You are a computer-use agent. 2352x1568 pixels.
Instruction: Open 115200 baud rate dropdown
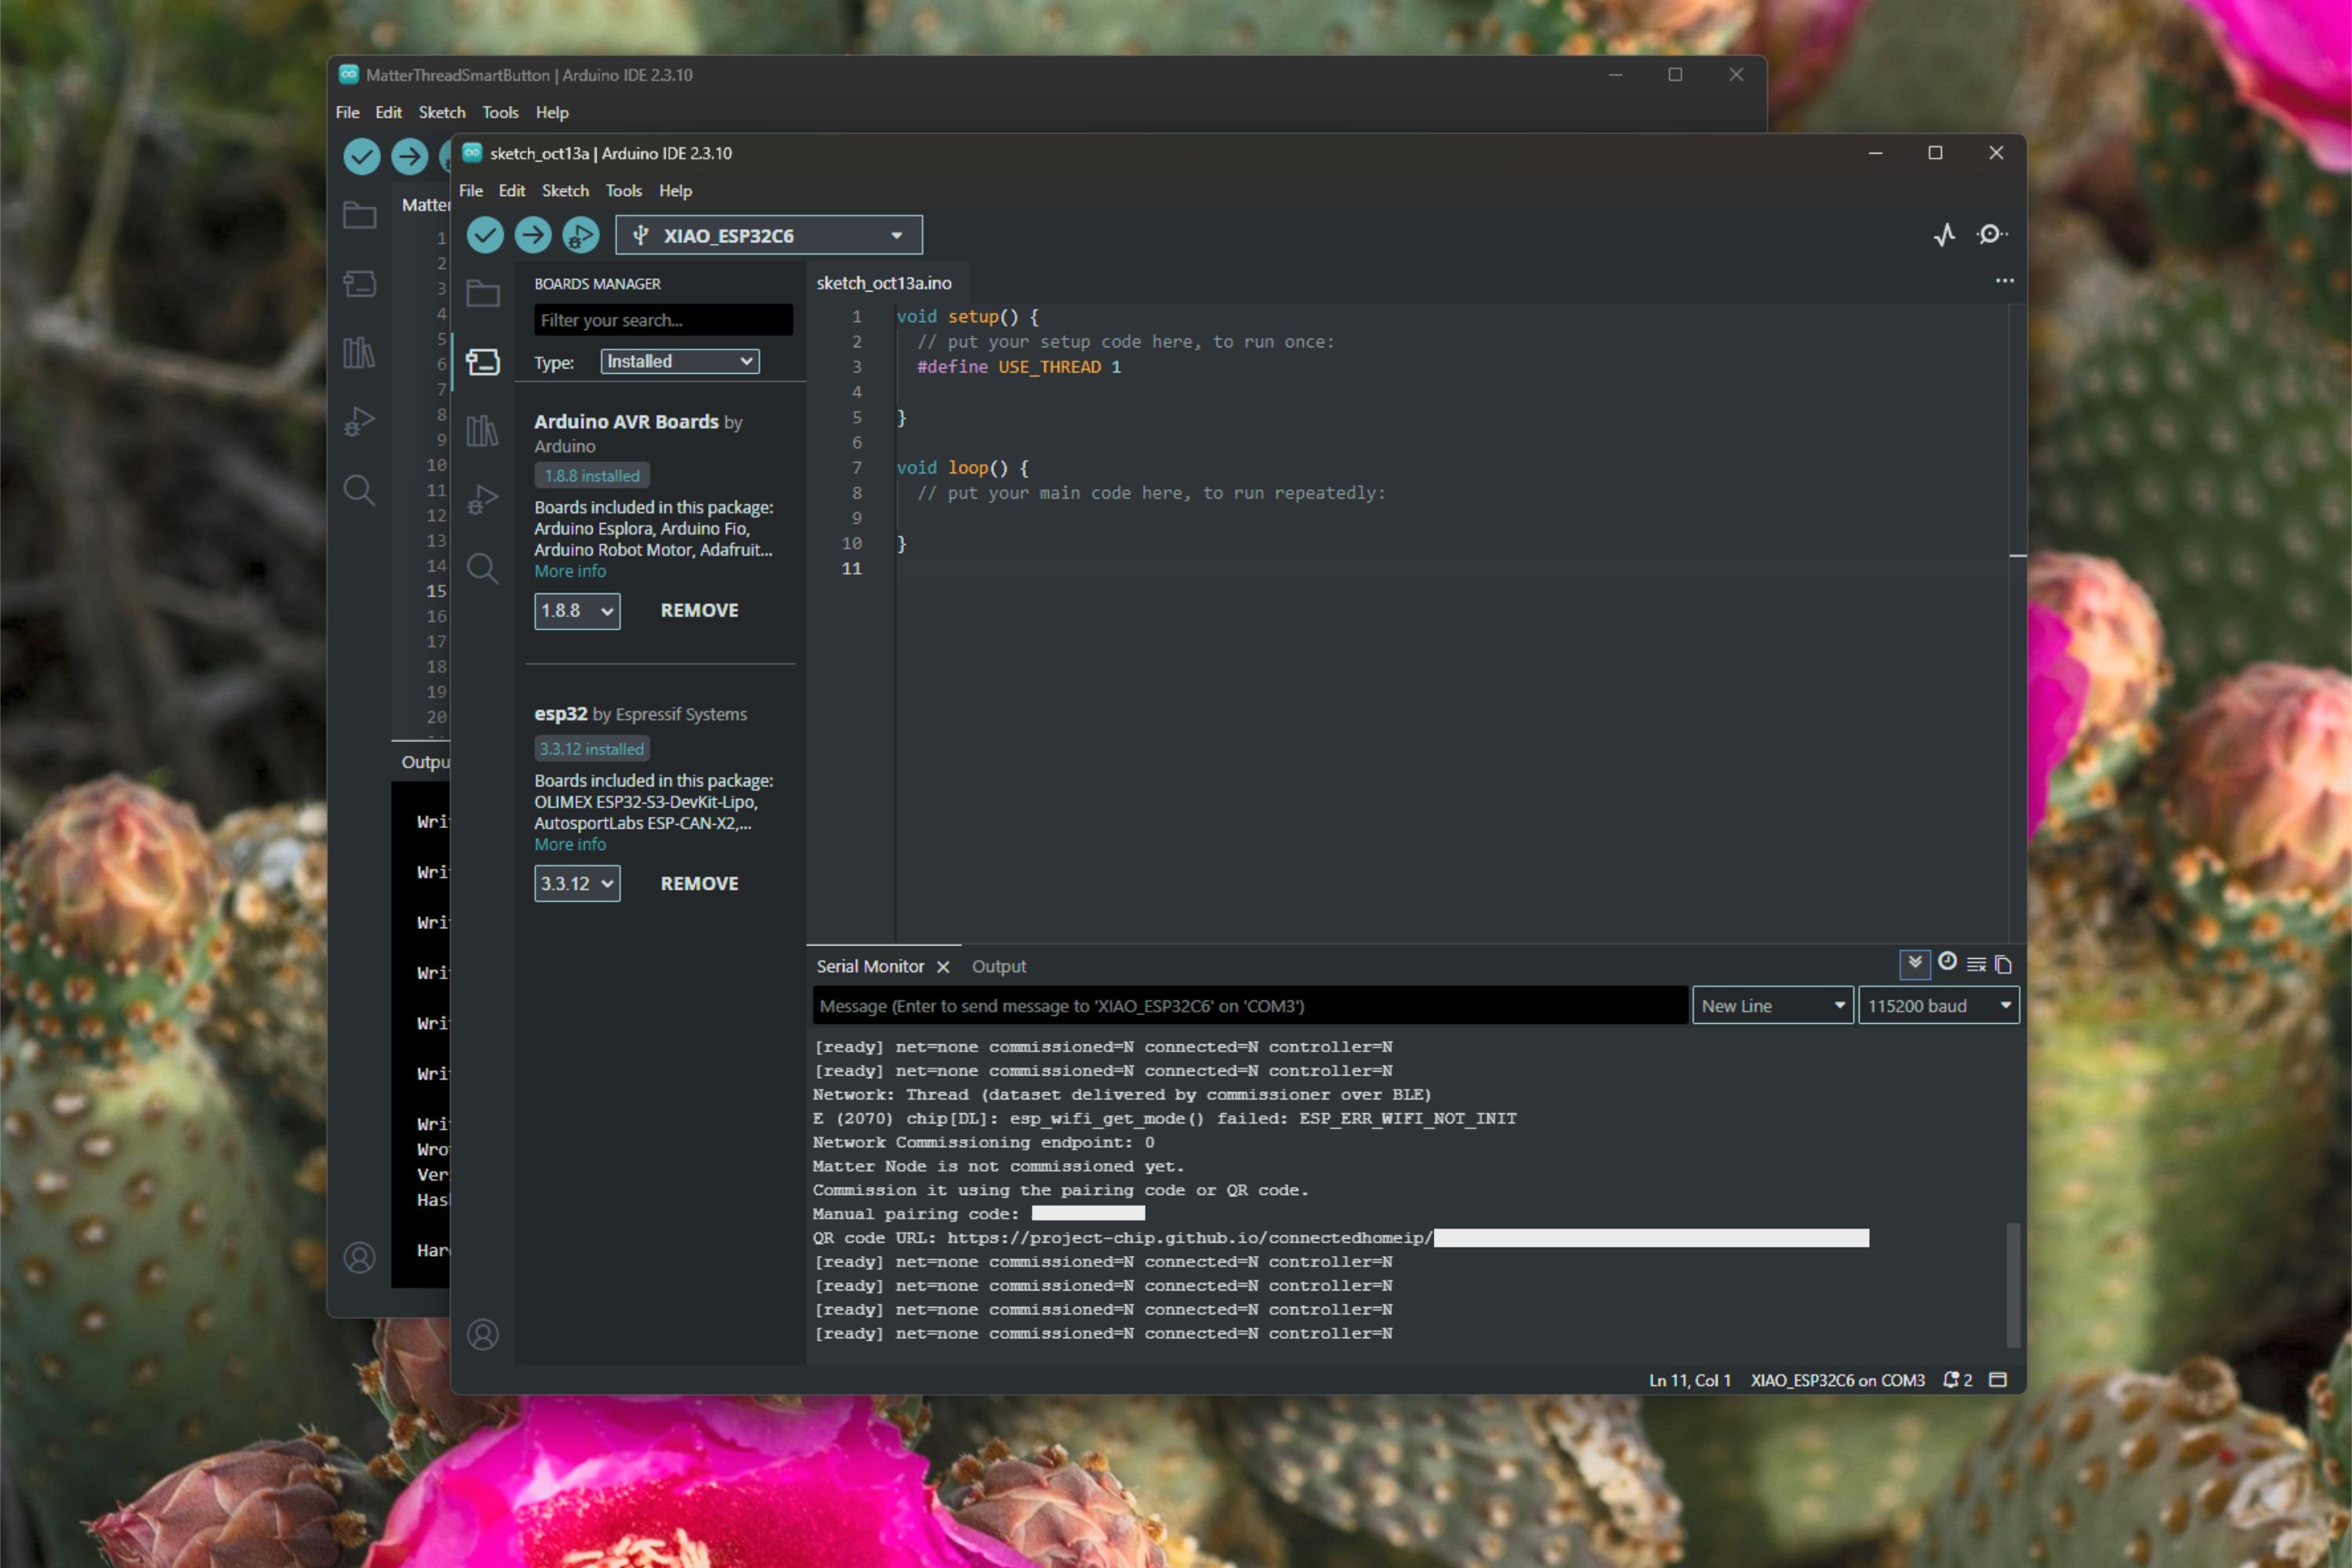pos(1938,1006)
